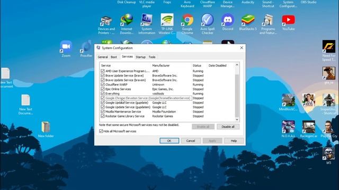Open the gta_sa desktop icon
This screenshot has height=190, width=339.
pos(328,75)
